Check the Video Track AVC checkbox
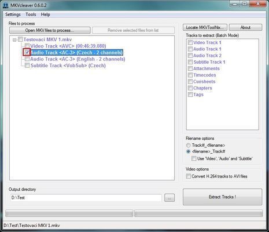Viewport: 269px width, 232px height. click(27, 46)
